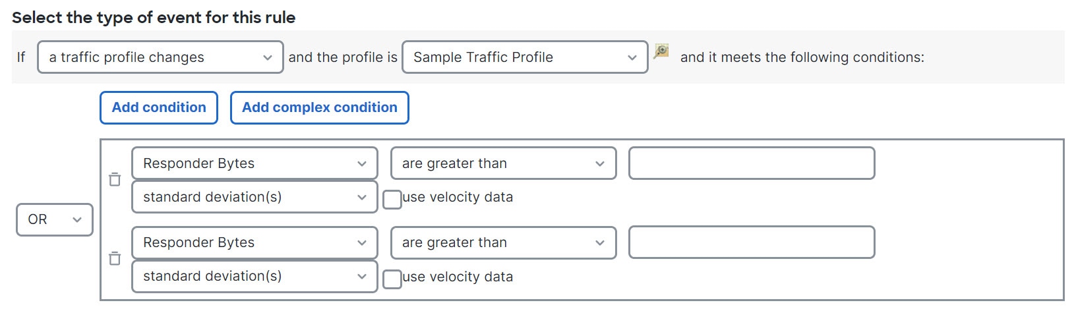Expand second condition's Responder Bytes dropdown
This screenshot has height=311, width=1076.
(254, 242)
